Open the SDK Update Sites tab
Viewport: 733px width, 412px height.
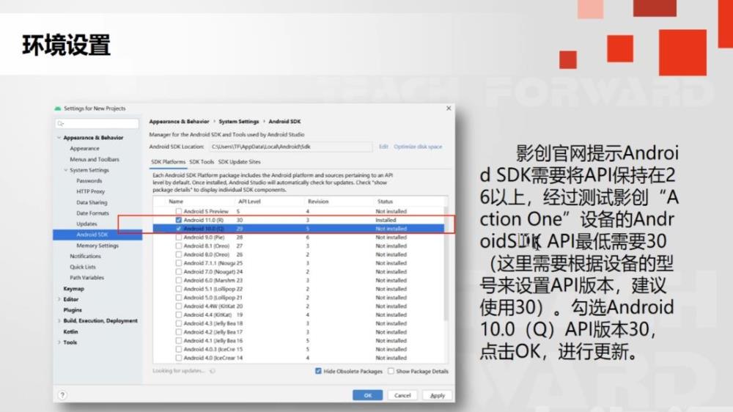[x=240, y=162]
